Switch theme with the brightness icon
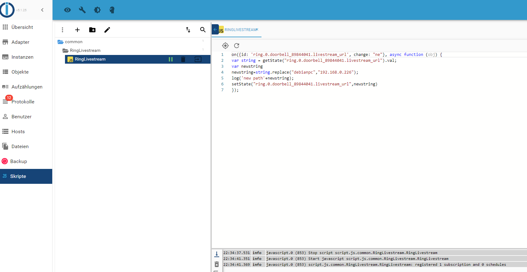 coord(97,10)
